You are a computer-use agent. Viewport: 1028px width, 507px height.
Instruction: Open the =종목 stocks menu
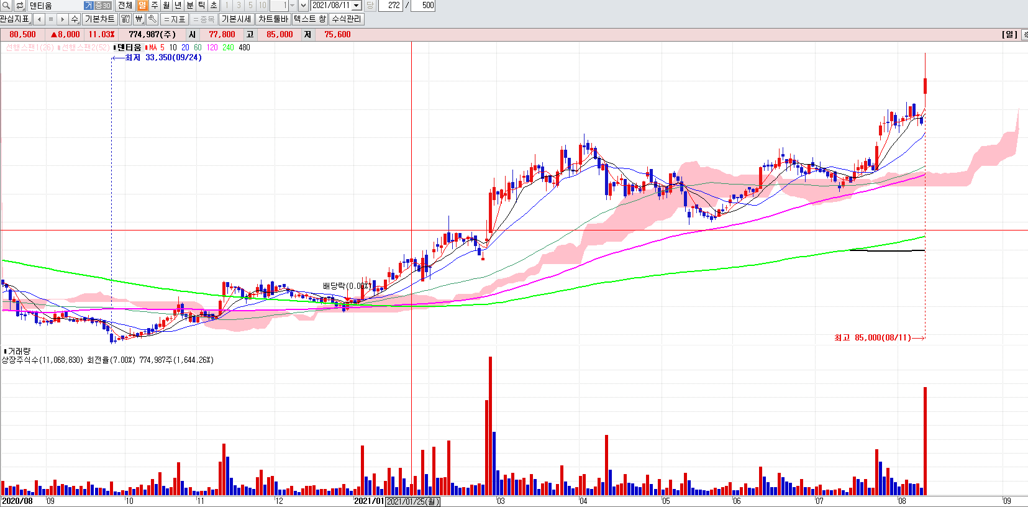point(204,19)
